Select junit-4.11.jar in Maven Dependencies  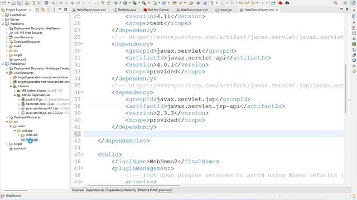34,99
